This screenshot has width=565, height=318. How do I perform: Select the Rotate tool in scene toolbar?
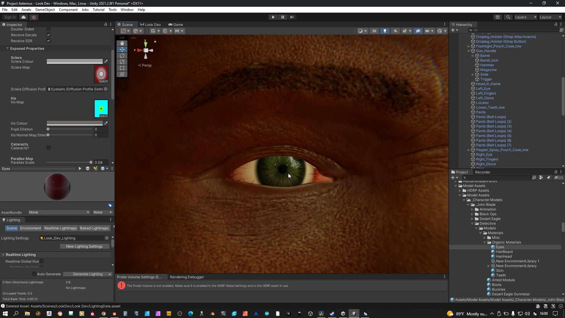(122, 56)
